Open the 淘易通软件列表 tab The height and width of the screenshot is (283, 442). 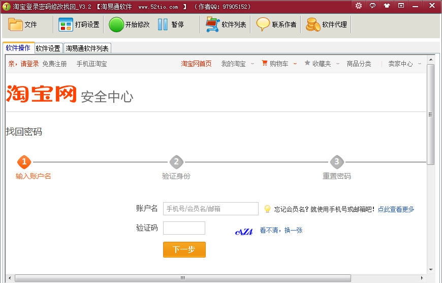coord(87,48)
